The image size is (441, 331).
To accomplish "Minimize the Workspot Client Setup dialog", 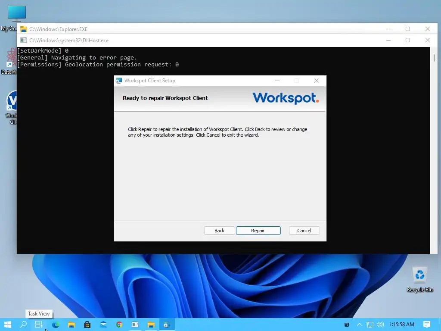I will pyautogui.click(x=277, y=81).
